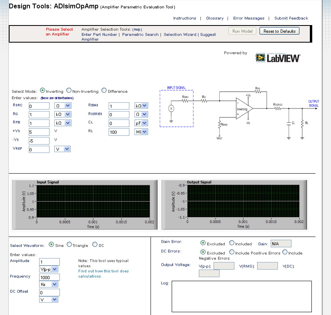Choose Triangle waveform radio button
This screenshot has height=315, width=331.
69,245
